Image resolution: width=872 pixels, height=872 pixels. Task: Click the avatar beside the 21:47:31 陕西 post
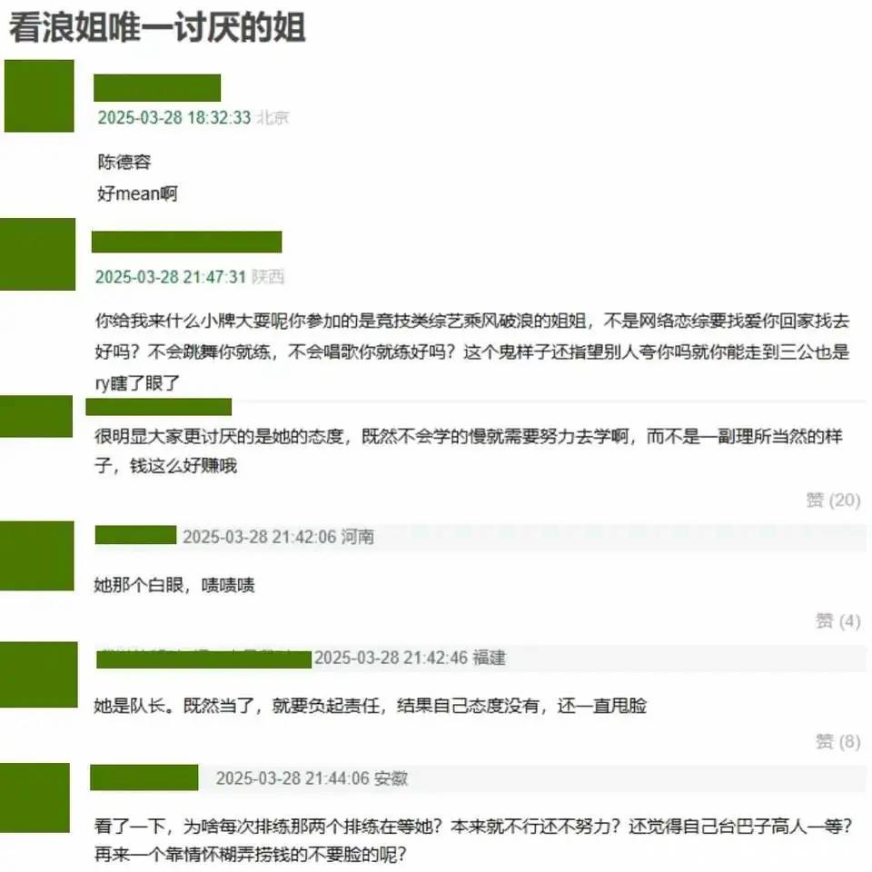[38, 254]
